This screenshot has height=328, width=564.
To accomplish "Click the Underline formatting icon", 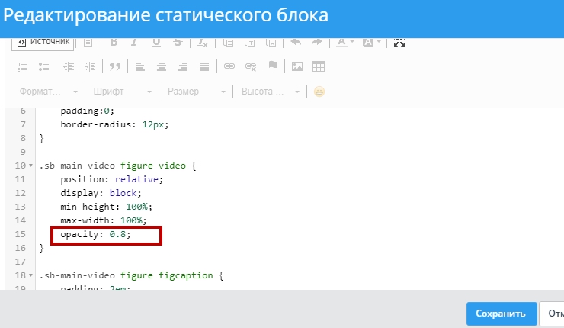I will (157, 43).
